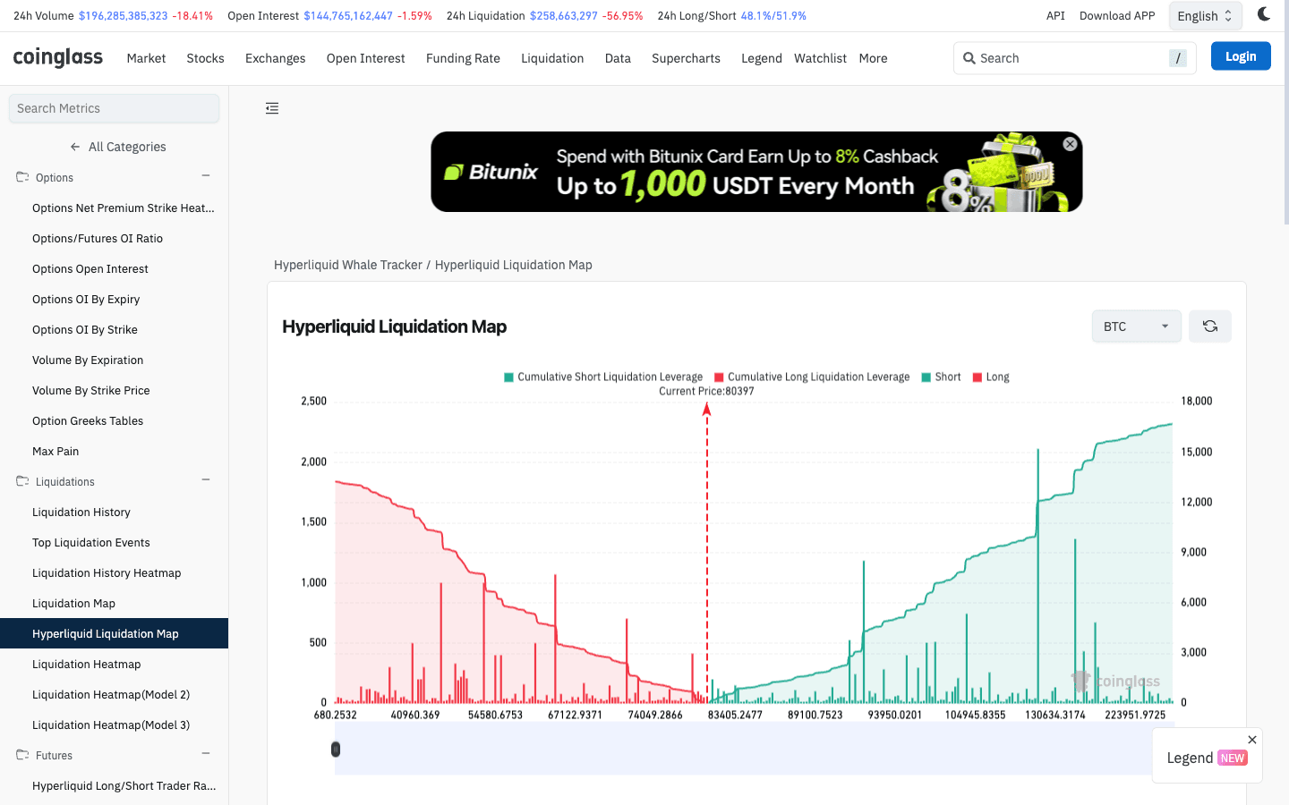Open Top Liquidation Events
Image resolution: width=1289 pixels, height=805 pixels.
click(91, 542)
